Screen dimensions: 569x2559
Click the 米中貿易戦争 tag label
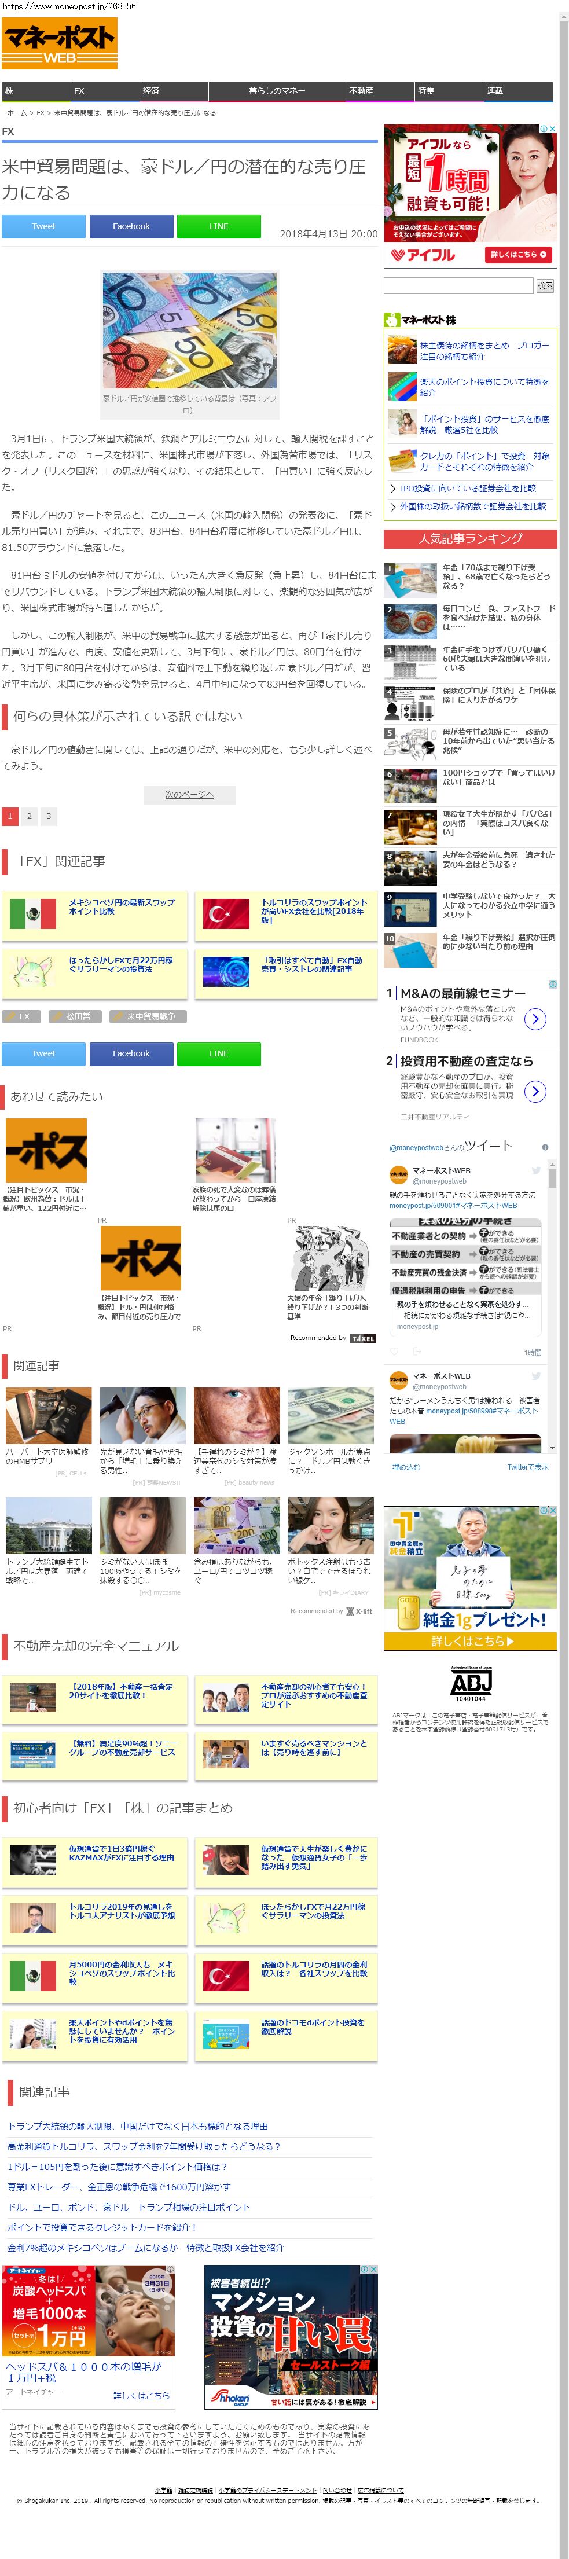pos(147,1016)
